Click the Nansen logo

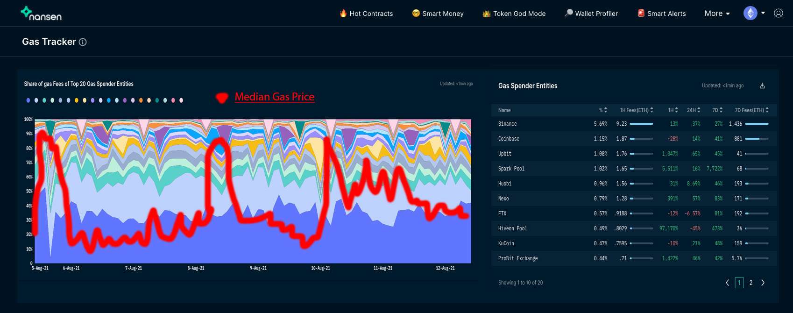click(41, 13)
